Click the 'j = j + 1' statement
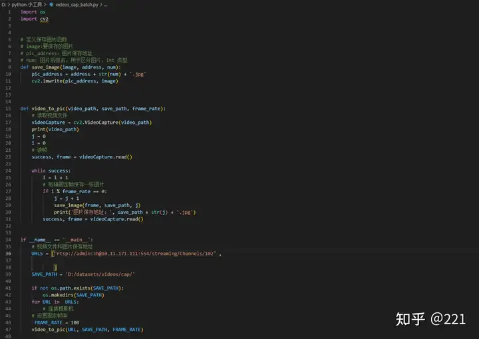Screen dimensions: 479x339 [67, 198]
